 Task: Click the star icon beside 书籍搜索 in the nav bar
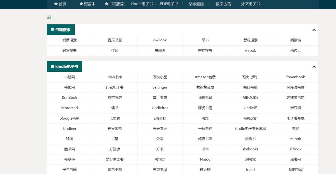(x=106, y=4)
